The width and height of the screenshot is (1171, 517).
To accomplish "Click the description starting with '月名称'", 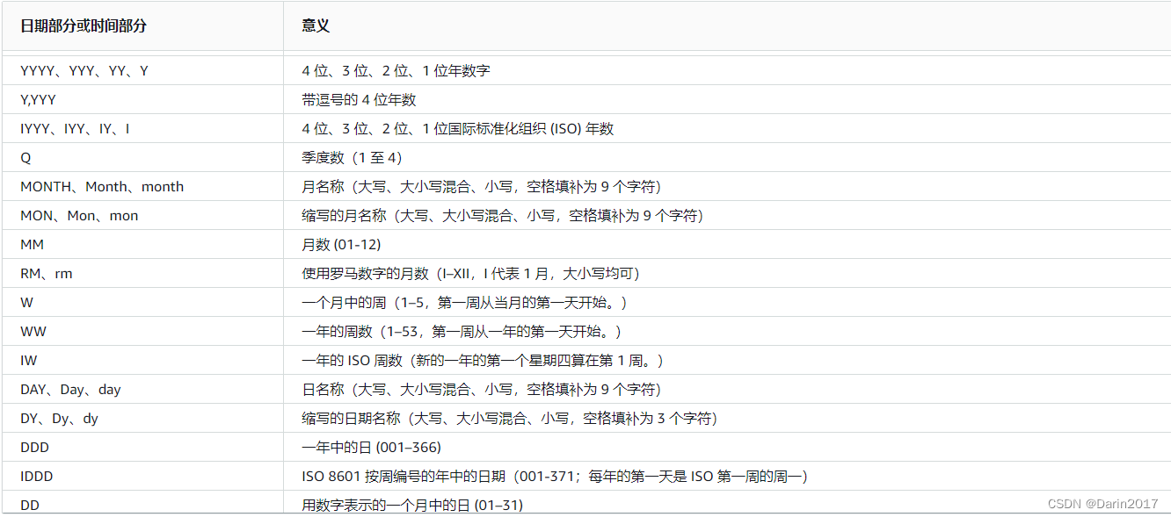I will [x=482, y=187].
